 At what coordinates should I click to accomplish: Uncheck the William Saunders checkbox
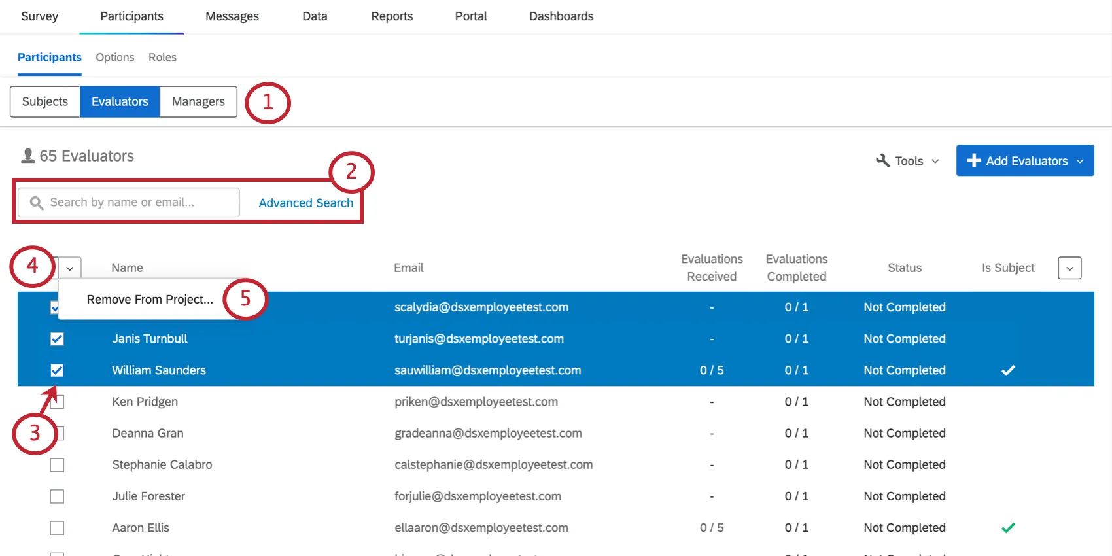coord(57,370)
